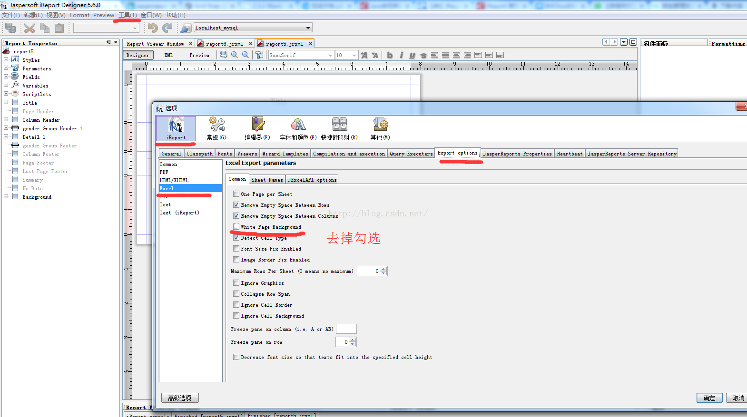Toggle underline text formatting
Image resolution: width=747 pixels, height=417 pixels.
point(413,55)
